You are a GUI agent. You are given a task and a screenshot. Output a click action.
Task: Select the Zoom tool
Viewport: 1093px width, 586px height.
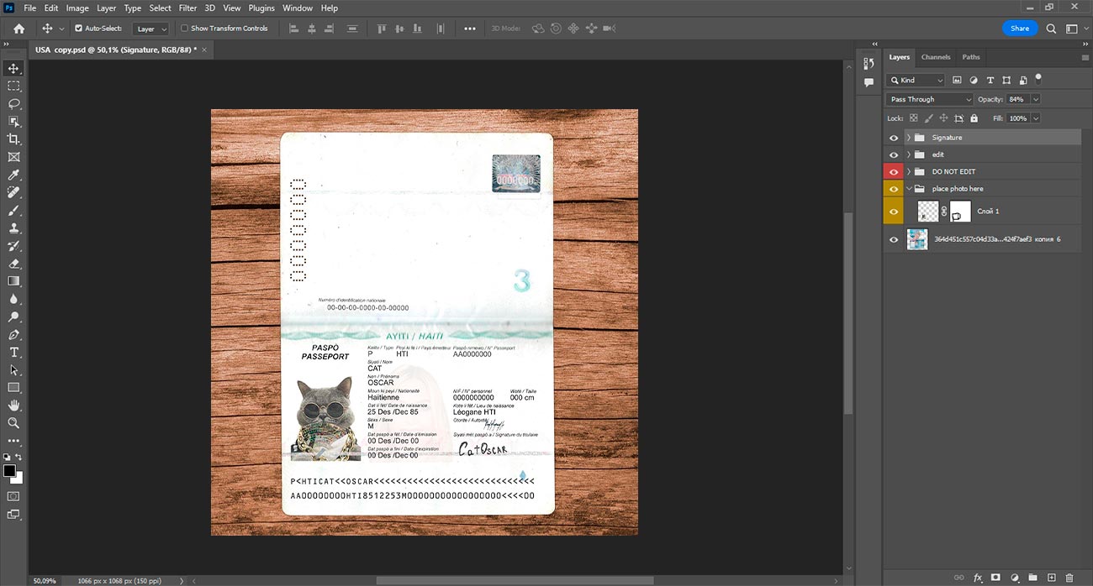[13, 423]
